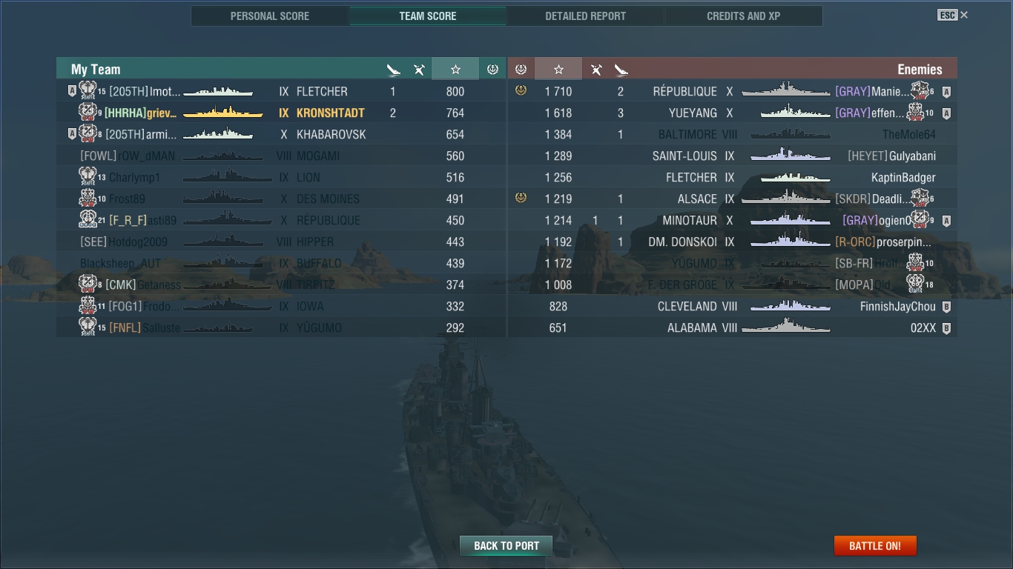Sort My Team by planes destroyed icon
1013x569 pixels.
(x=419, y=70)
